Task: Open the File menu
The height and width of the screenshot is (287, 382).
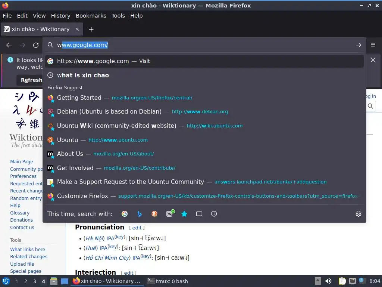Action: (7, 16)
